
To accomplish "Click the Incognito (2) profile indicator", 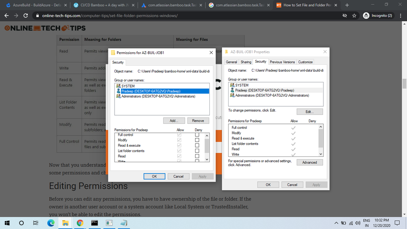I will pyautogui.click(x=378, y=15).
